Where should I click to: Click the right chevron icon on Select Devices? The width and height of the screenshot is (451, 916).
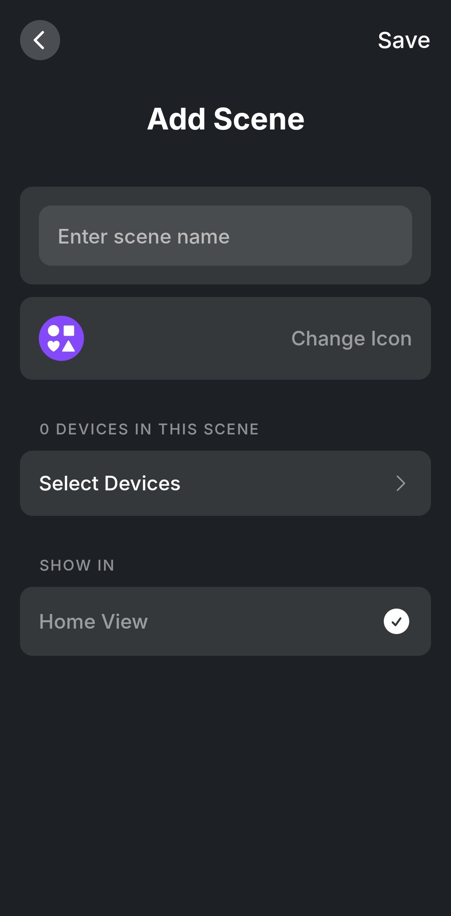click(x=400, y=483)
